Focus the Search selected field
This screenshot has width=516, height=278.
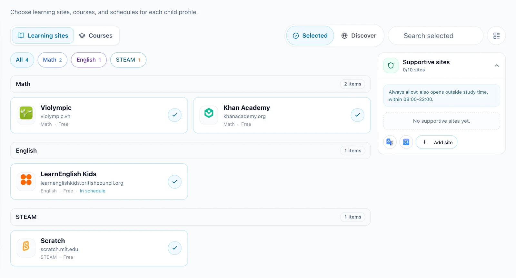point(436,36)
